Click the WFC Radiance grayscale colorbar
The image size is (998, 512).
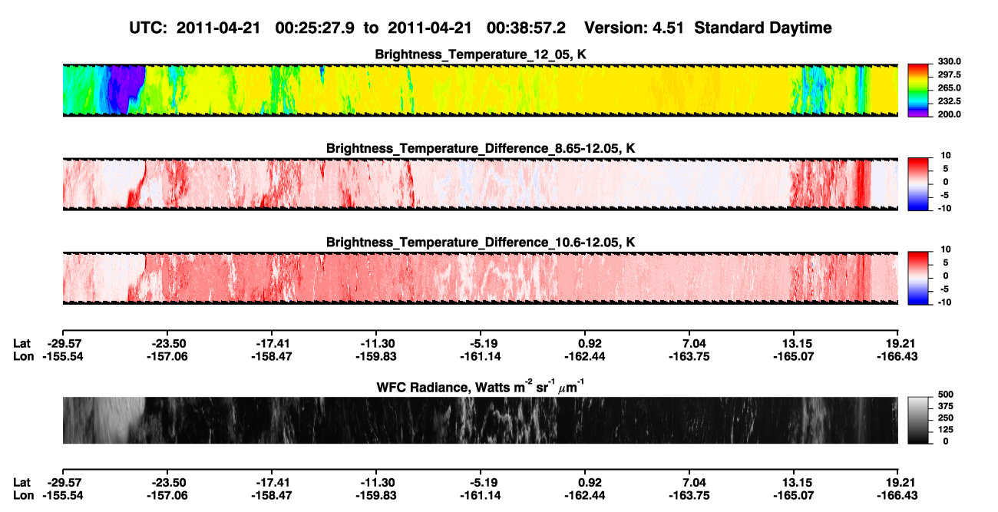pyautogui.click(x=918, y=420)
